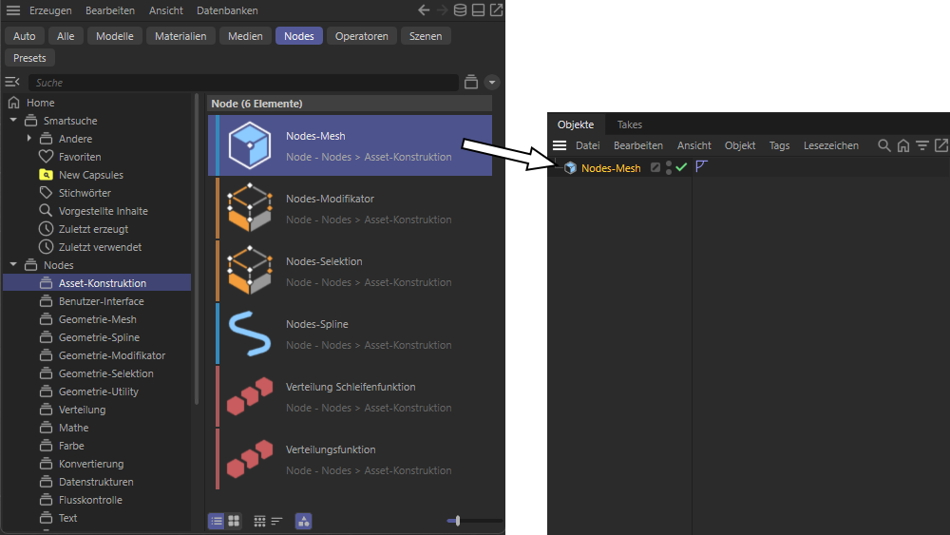The height and width of the screenshot is (535, 950).
Task: Click into the Suche search field
Action: tap(243, 83)
